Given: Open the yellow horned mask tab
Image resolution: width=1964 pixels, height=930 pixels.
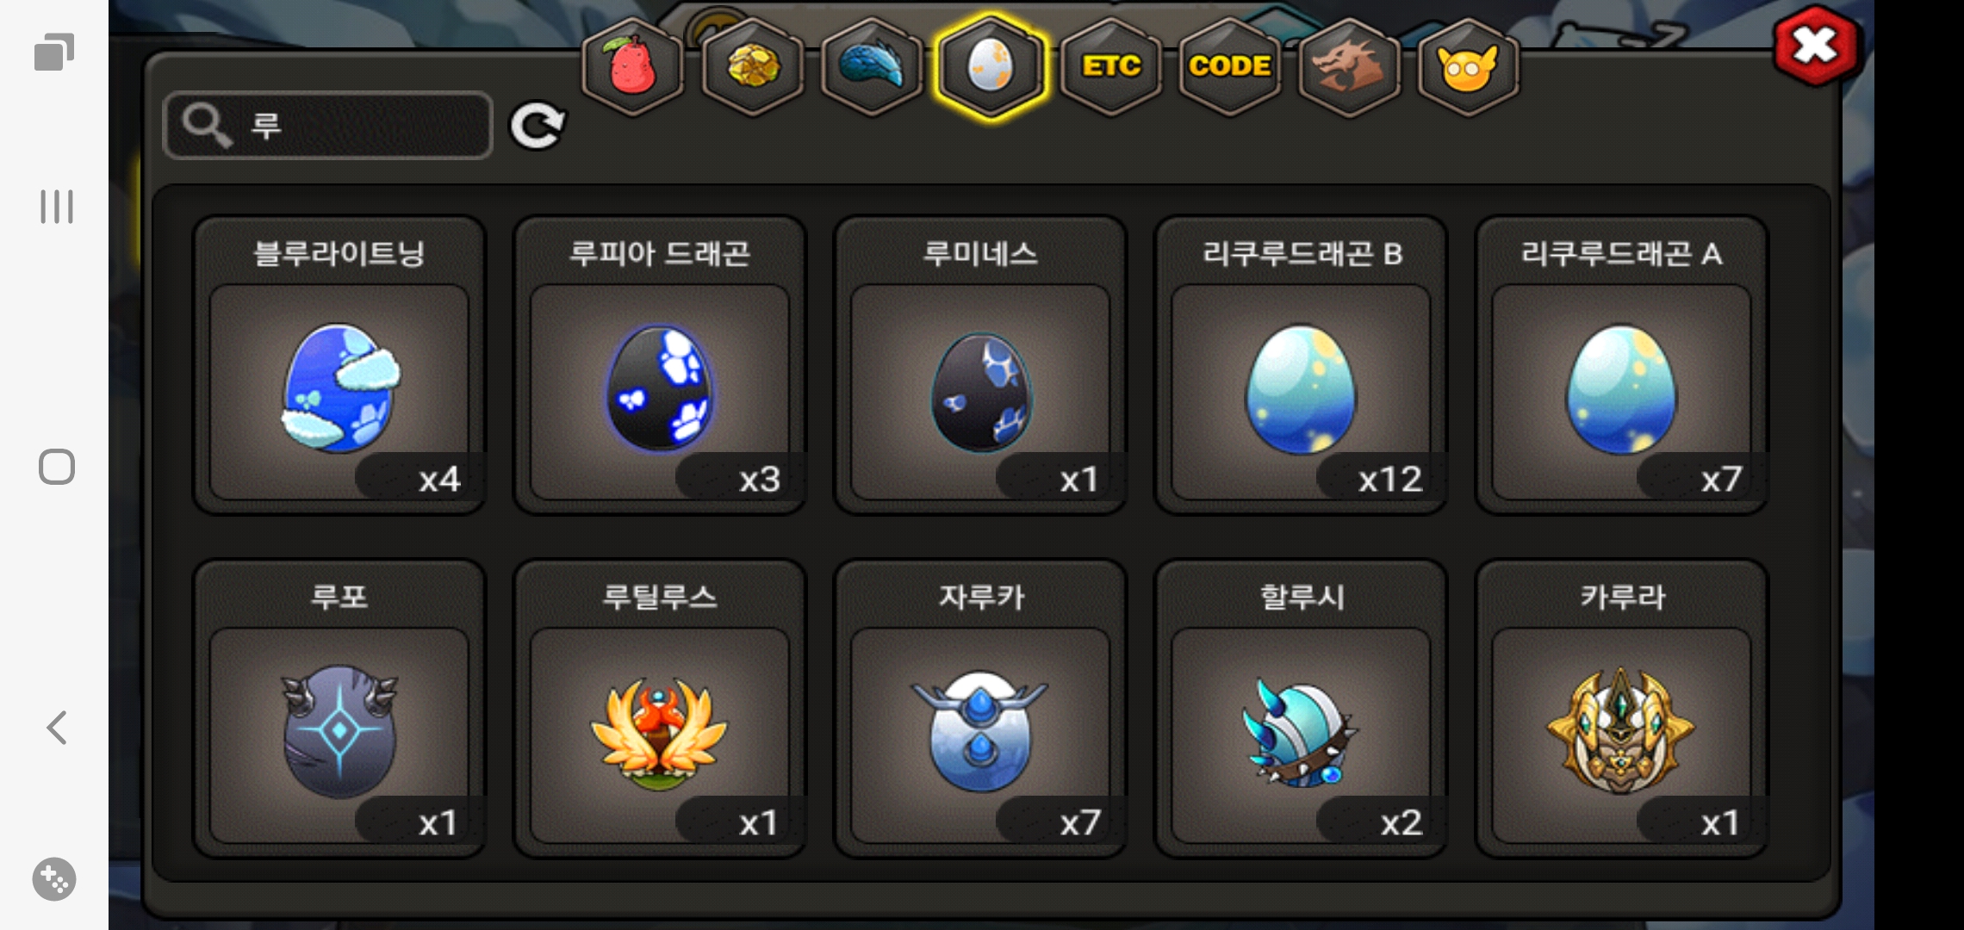Looking at the screenshot, I should click(1468, 65).
